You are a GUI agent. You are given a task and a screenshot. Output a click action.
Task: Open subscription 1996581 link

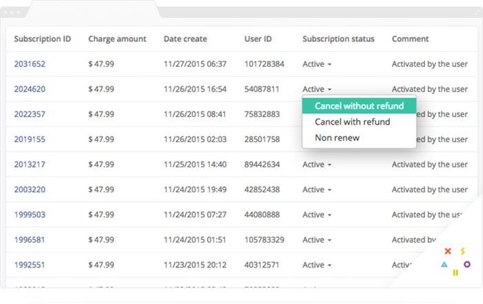(x=29, y=240)
